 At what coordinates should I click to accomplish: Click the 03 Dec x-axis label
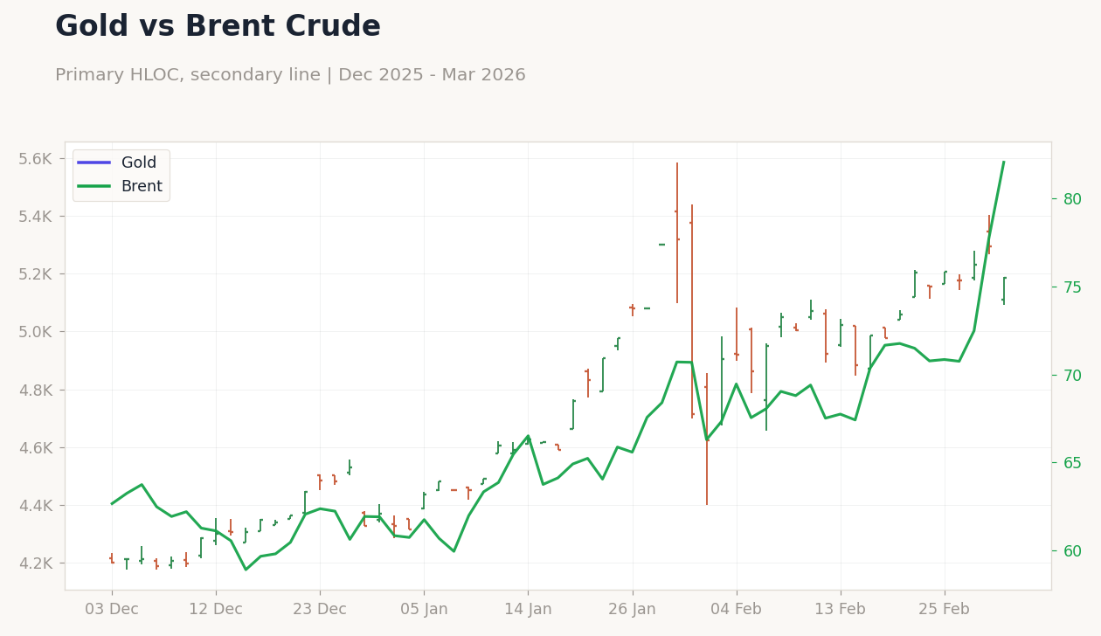[x=112, y=609]
